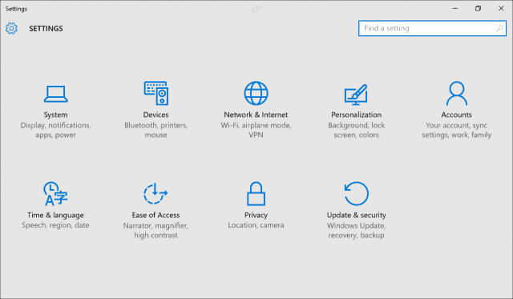This screenshot has width=513, height=299.
Task: Click the Ease of Access title text
Action: pyautogui.click(x=156, y=216)
